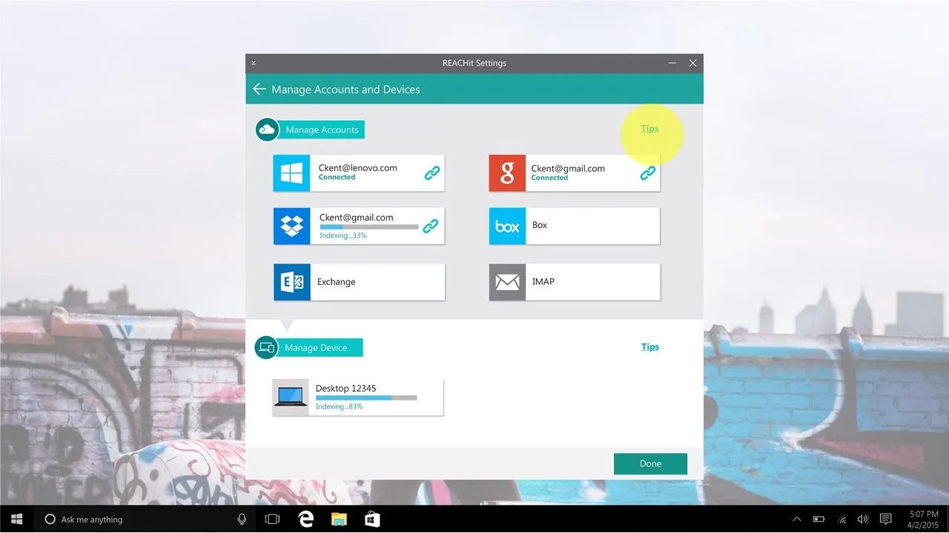Image resolution: width=949 pixels, height=533 pixels.
Task: Click the Exchange service logo icon
Action: pyautogui.click(x=291, y=282)
